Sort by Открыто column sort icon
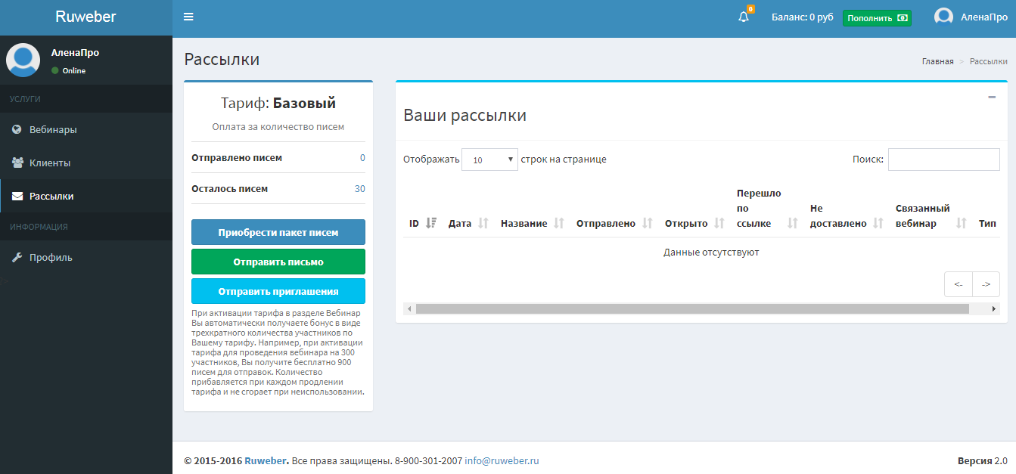This screenshot has height=474, width=1016. [x=719, y=223]
